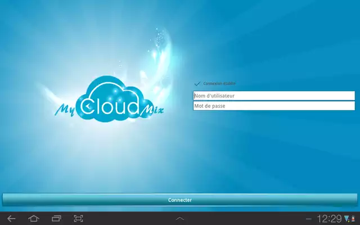Tap the checkmark beside Connexion établie
This screenshot has height=225, width=360.
click(197, 84)
